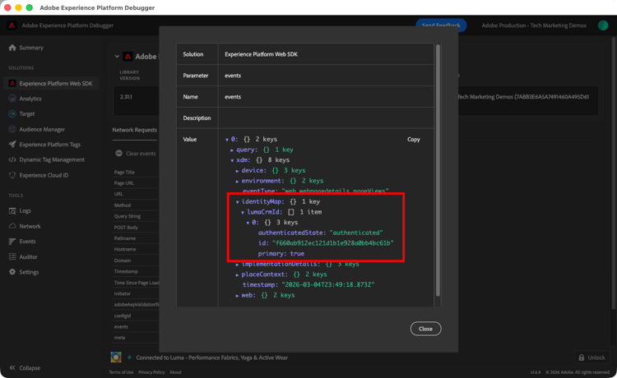Click the Luma site favicon thumbnail
This screenshot has width=617, height=378.
[116, 357]
